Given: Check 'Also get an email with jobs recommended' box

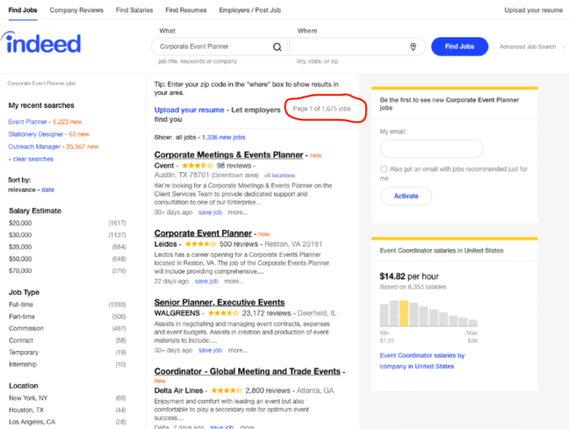Looking at the screenshot, I should 384,169.
